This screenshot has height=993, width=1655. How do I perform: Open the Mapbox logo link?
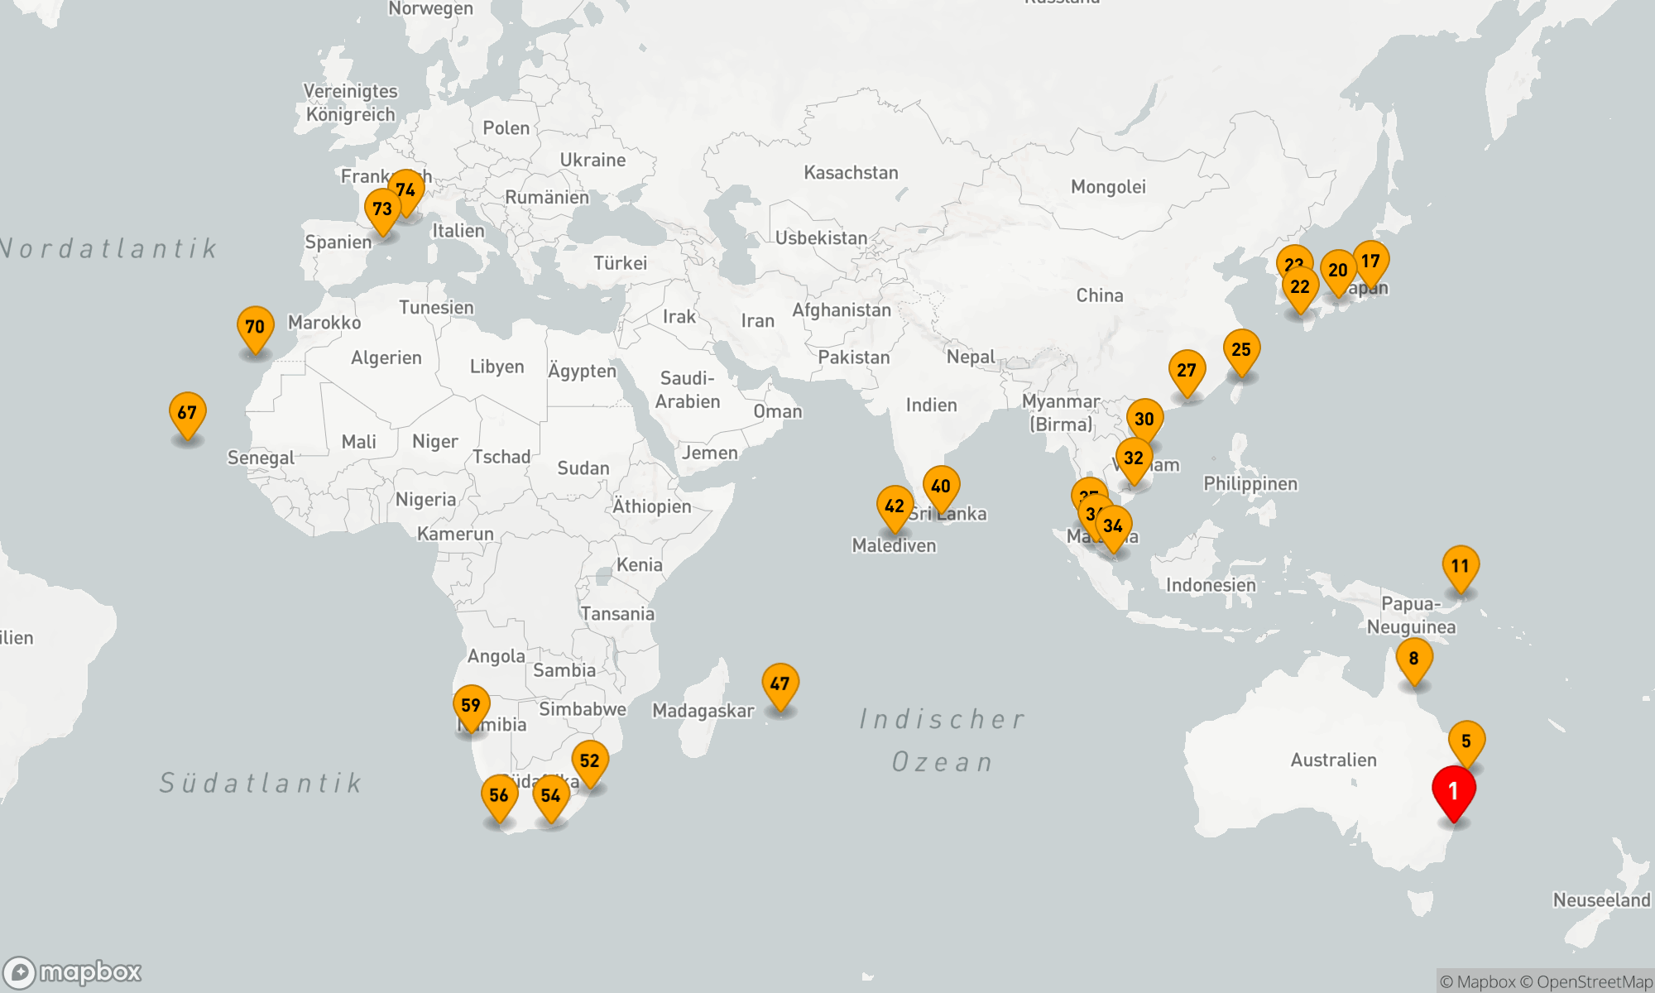point(73,971)
